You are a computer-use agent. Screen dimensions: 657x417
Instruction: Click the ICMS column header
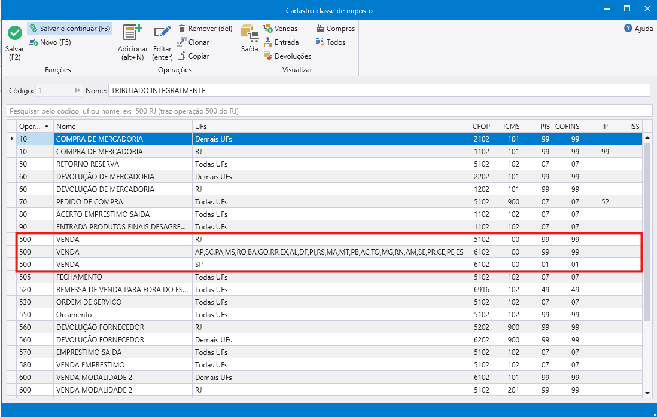coord(507,126)
